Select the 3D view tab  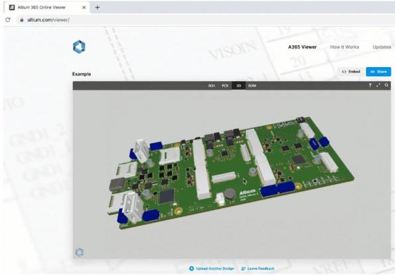point(238,86)
